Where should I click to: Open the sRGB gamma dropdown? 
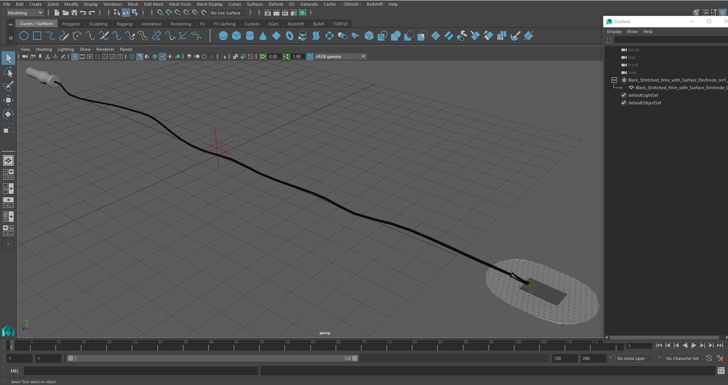(x=340, y=57)
